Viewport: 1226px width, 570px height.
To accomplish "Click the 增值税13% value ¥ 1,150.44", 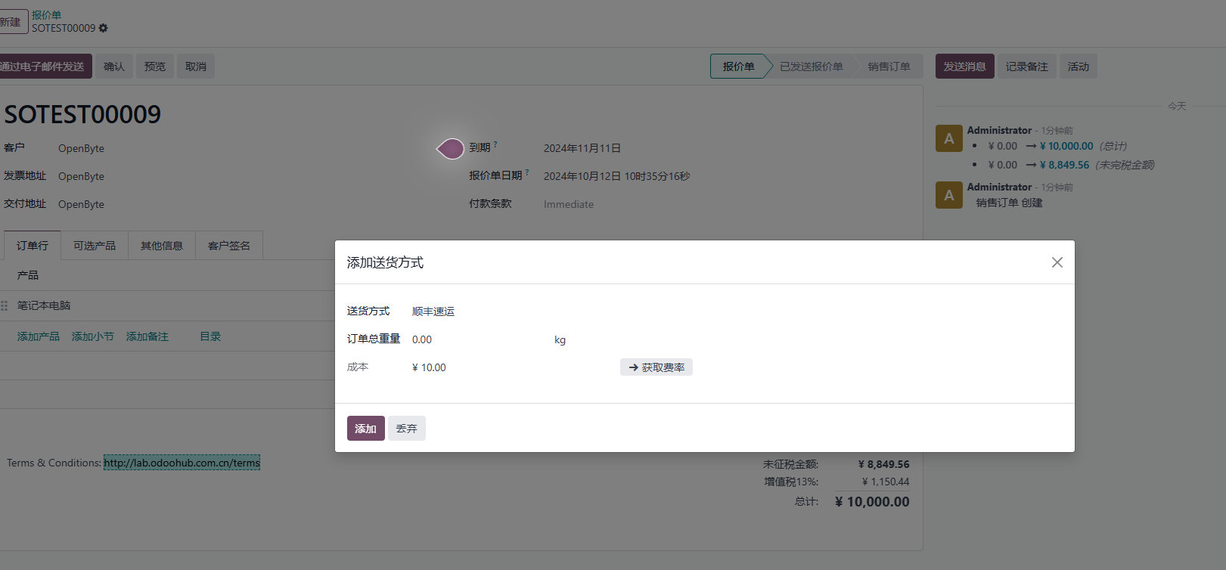I will [x=886, y=482].
